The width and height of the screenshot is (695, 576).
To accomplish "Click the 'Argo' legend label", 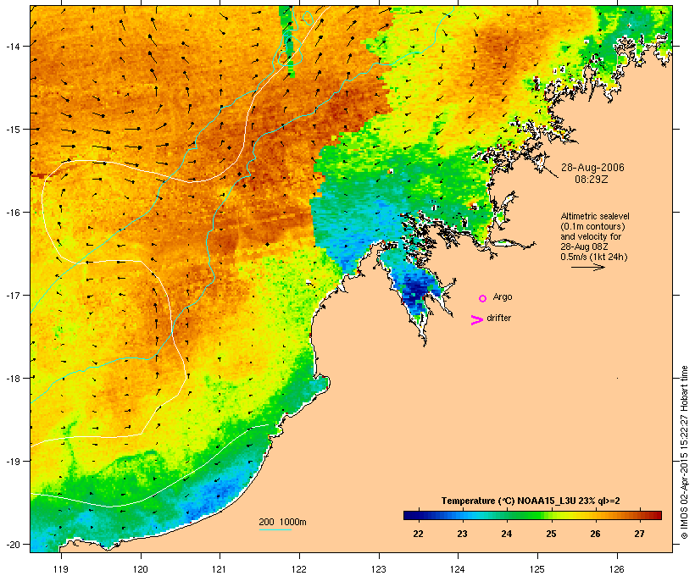I will click(503, 296).
